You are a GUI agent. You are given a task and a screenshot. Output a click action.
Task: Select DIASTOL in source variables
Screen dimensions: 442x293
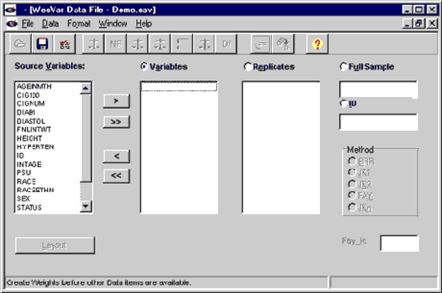click(31, 121)
